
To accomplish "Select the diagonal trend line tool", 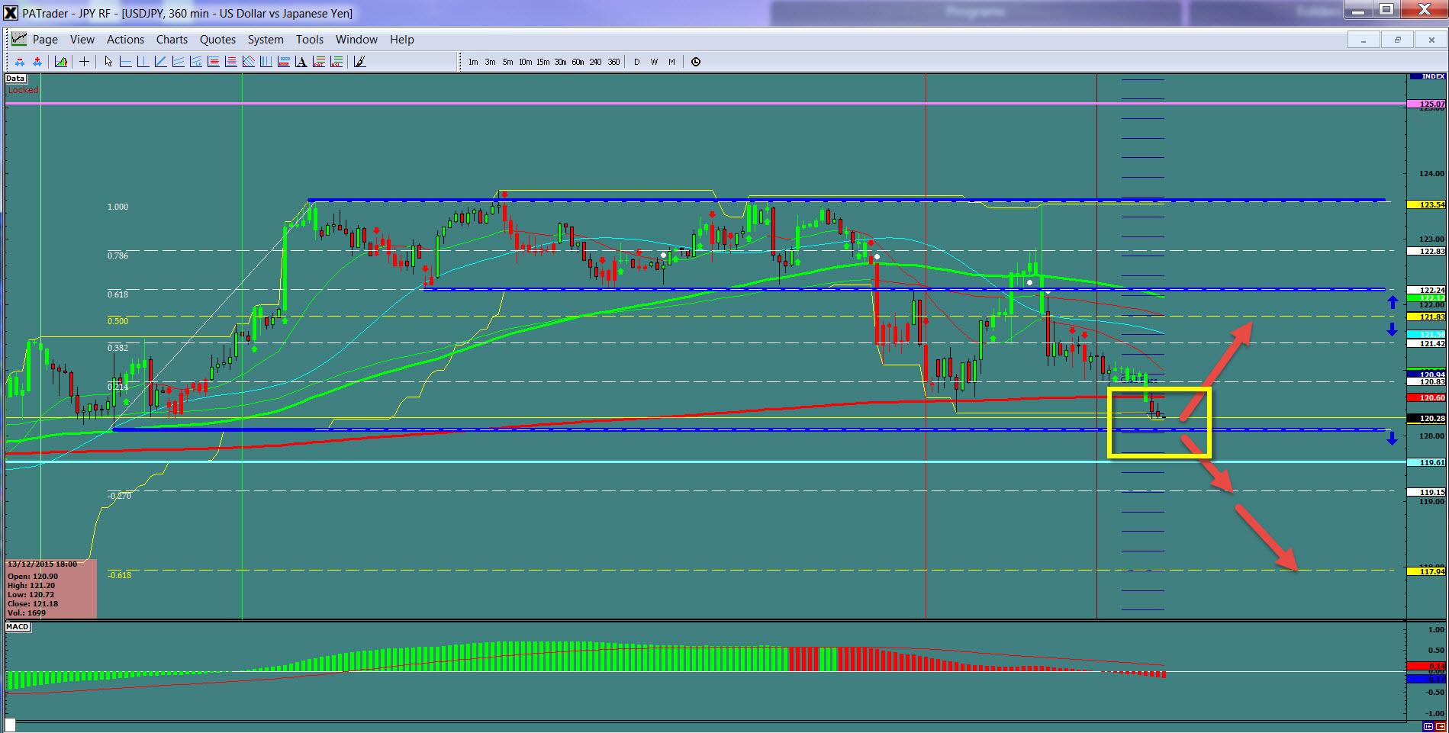I will [160, 62].
